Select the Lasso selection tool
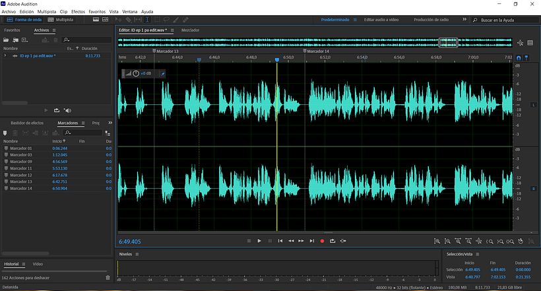Image resolution: width=541 pixels, height=291 pixels. (x=166, y=20)
